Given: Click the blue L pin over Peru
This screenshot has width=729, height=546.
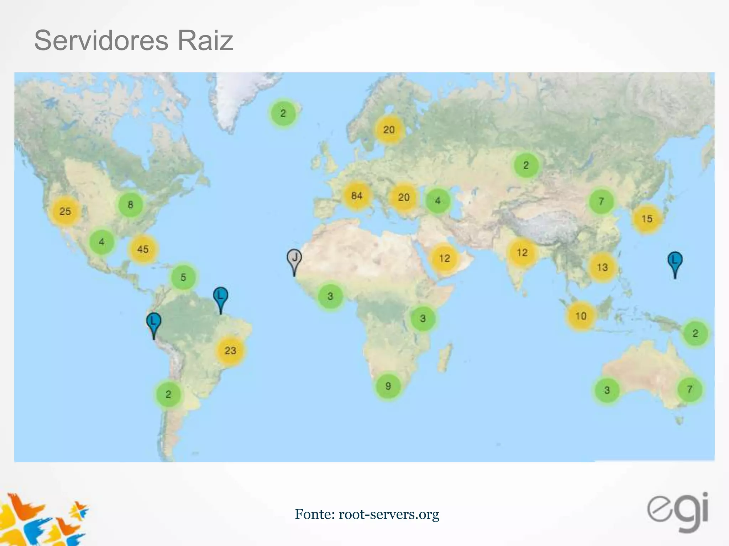Looking at the screenshot, I should coord(154,326).
